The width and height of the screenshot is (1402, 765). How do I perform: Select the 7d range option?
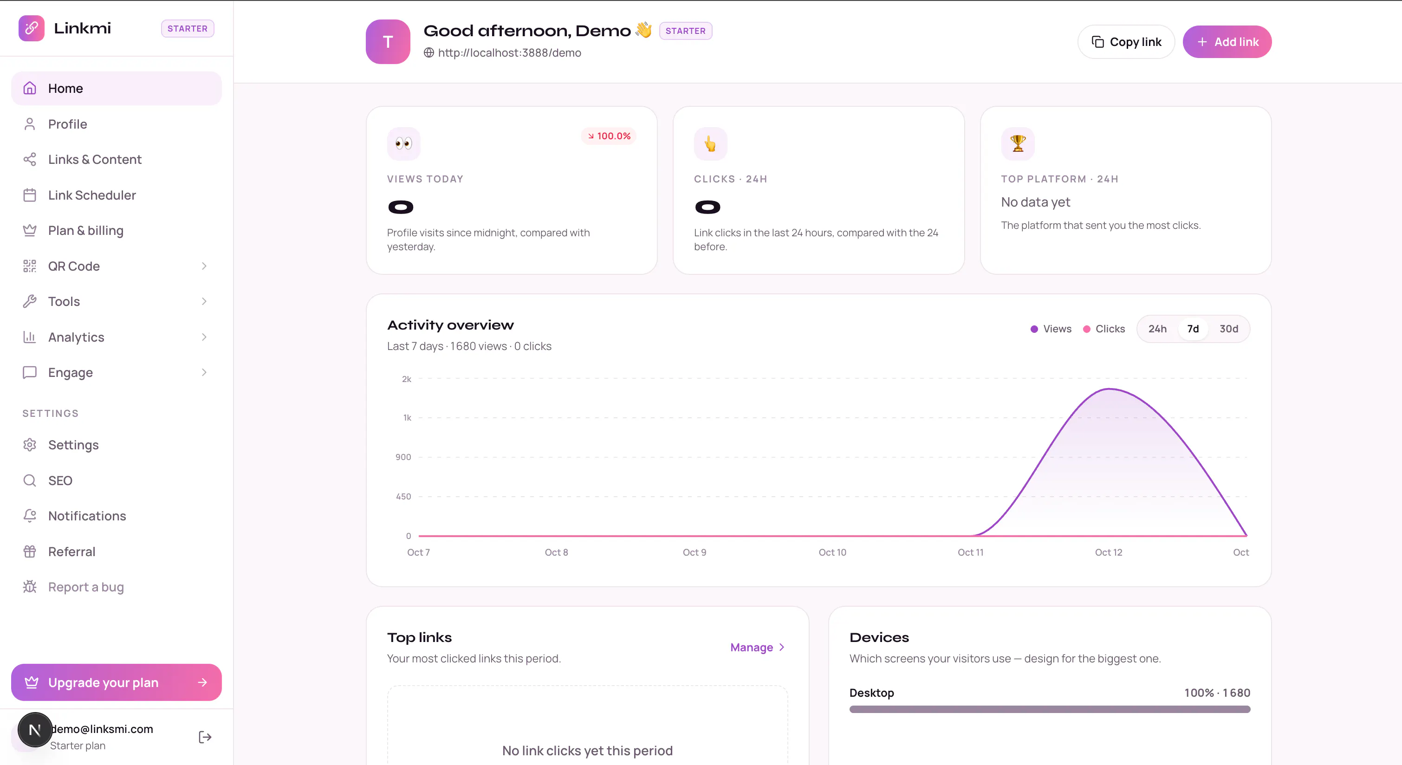point(1193,329)
